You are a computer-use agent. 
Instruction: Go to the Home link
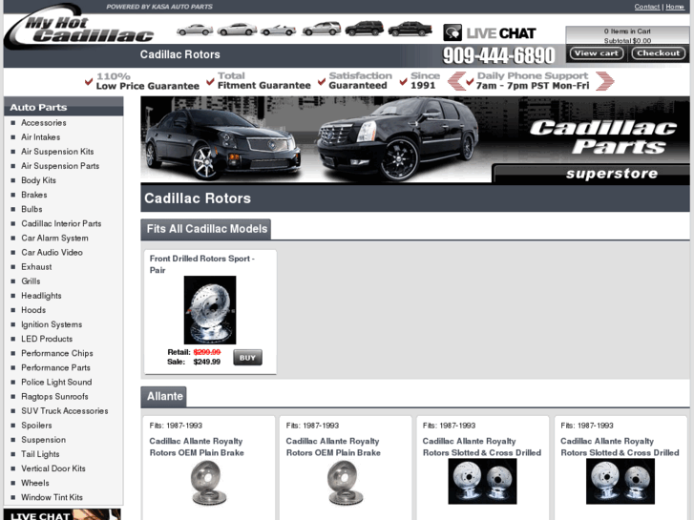point(675,7)
